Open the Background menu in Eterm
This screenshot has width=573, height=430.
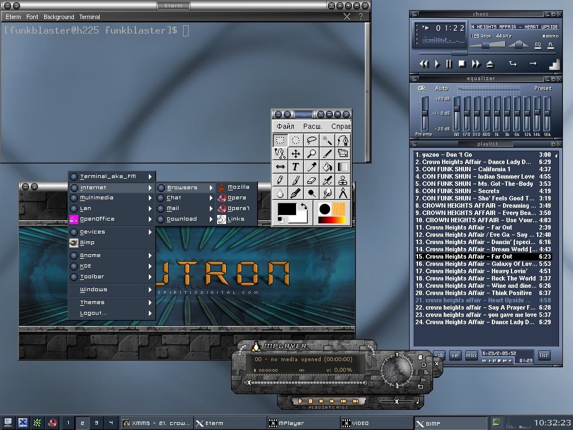coord(59,17)
